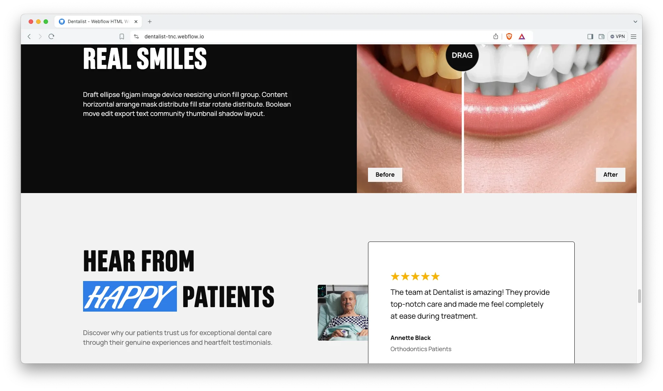Image resolution: width=663 pixels, height=391 pixels.
Task: Click the share icon in address bar
Action: pos(496,37)
